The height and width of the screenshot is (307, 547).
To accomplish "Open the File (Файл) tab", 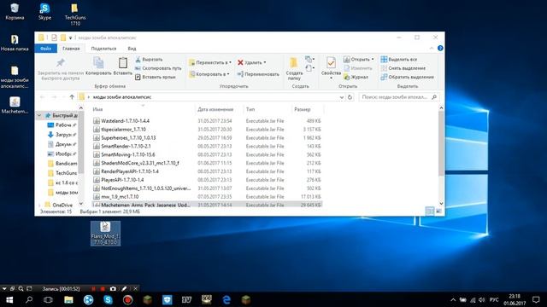I will pyautogui.click(x=45, y=49).
